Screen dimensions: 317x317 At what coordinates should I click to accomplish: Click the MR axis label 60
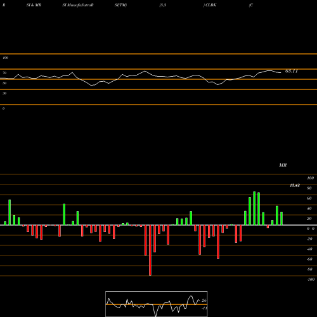[x=309, y=198]
